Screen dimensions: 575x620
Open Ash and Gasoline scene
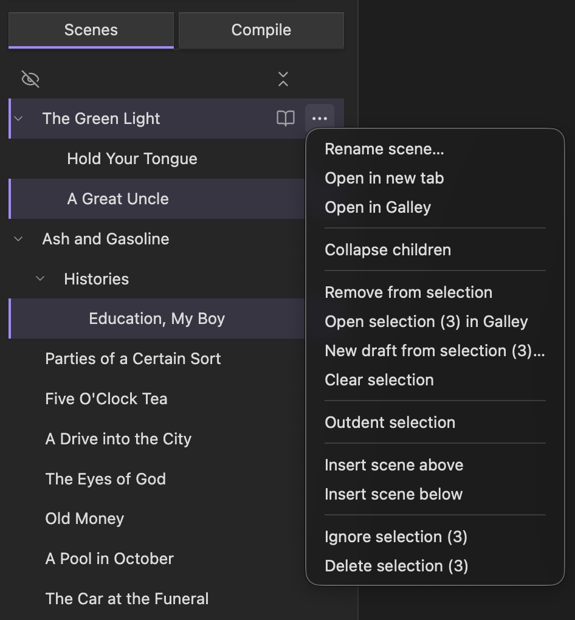coord(106,239)
